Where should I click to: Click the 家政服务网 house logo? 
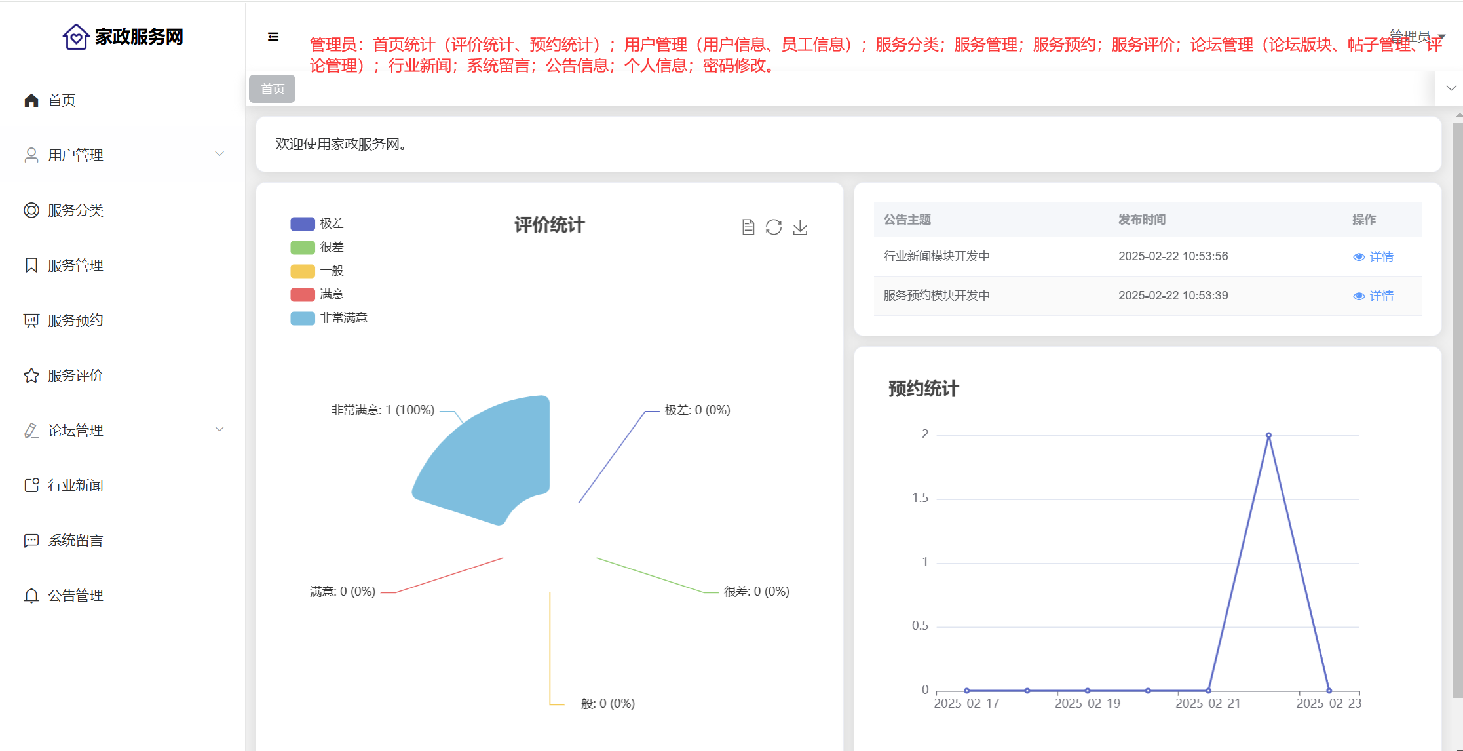tap(76, 37)
